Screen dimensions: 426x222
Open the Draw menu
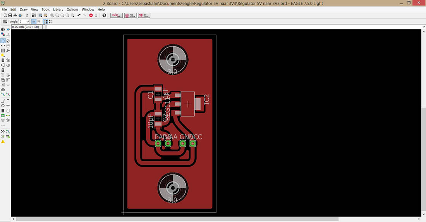point(24,10)
